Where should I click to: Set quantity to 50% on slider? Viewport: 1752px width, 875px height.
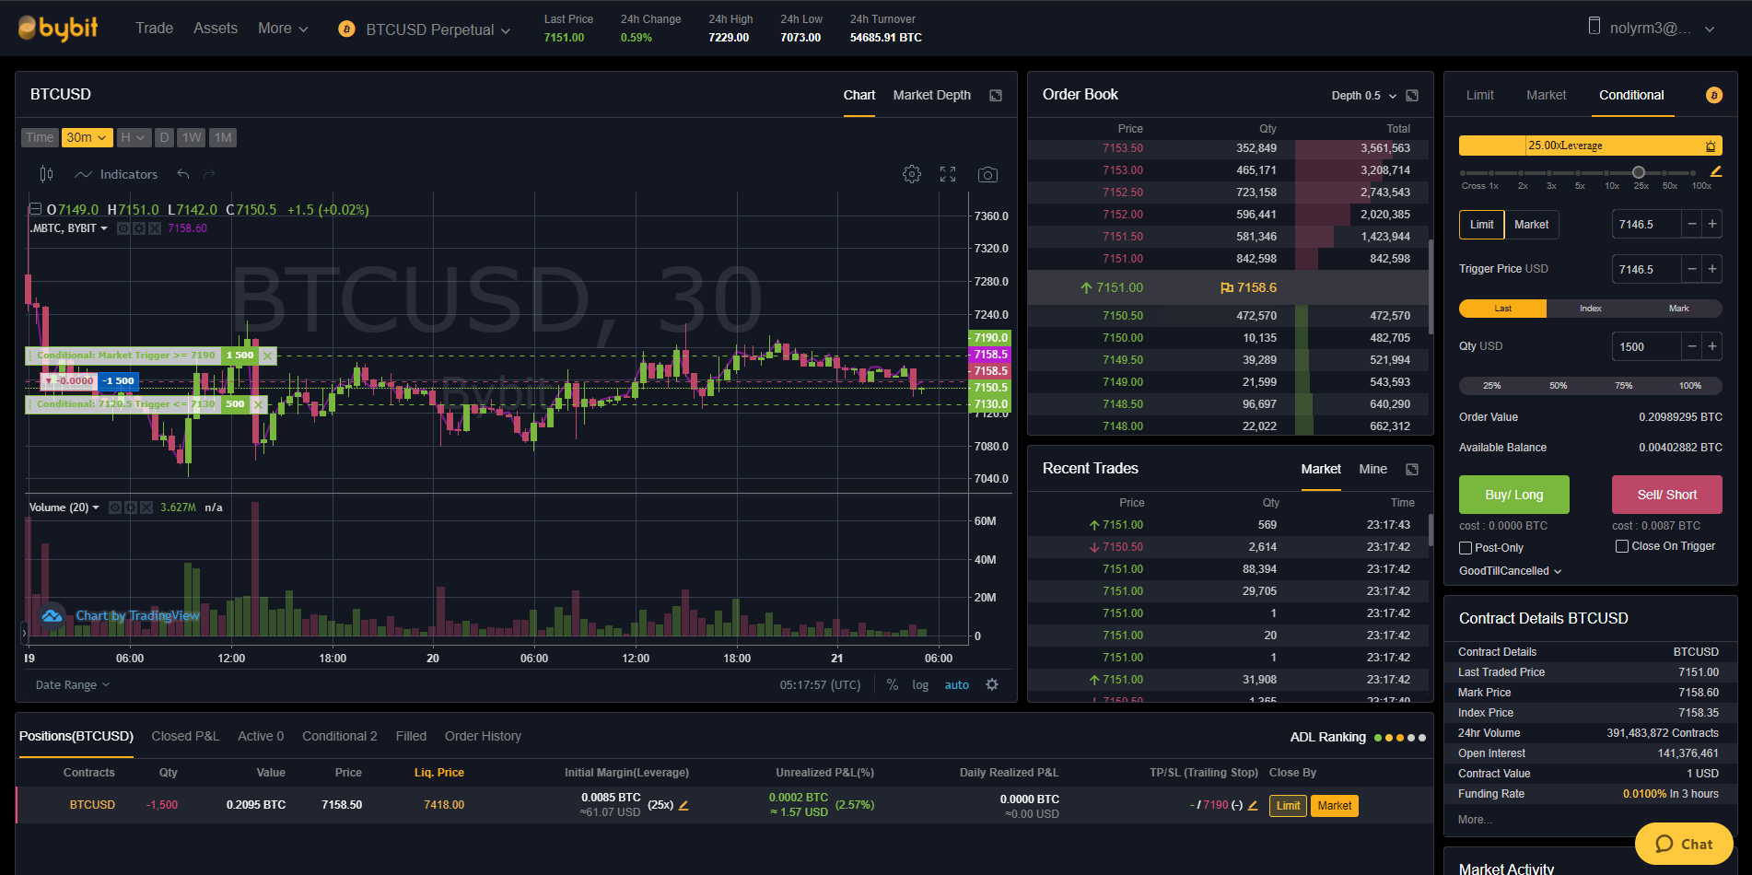click(x=1558, y=386)
